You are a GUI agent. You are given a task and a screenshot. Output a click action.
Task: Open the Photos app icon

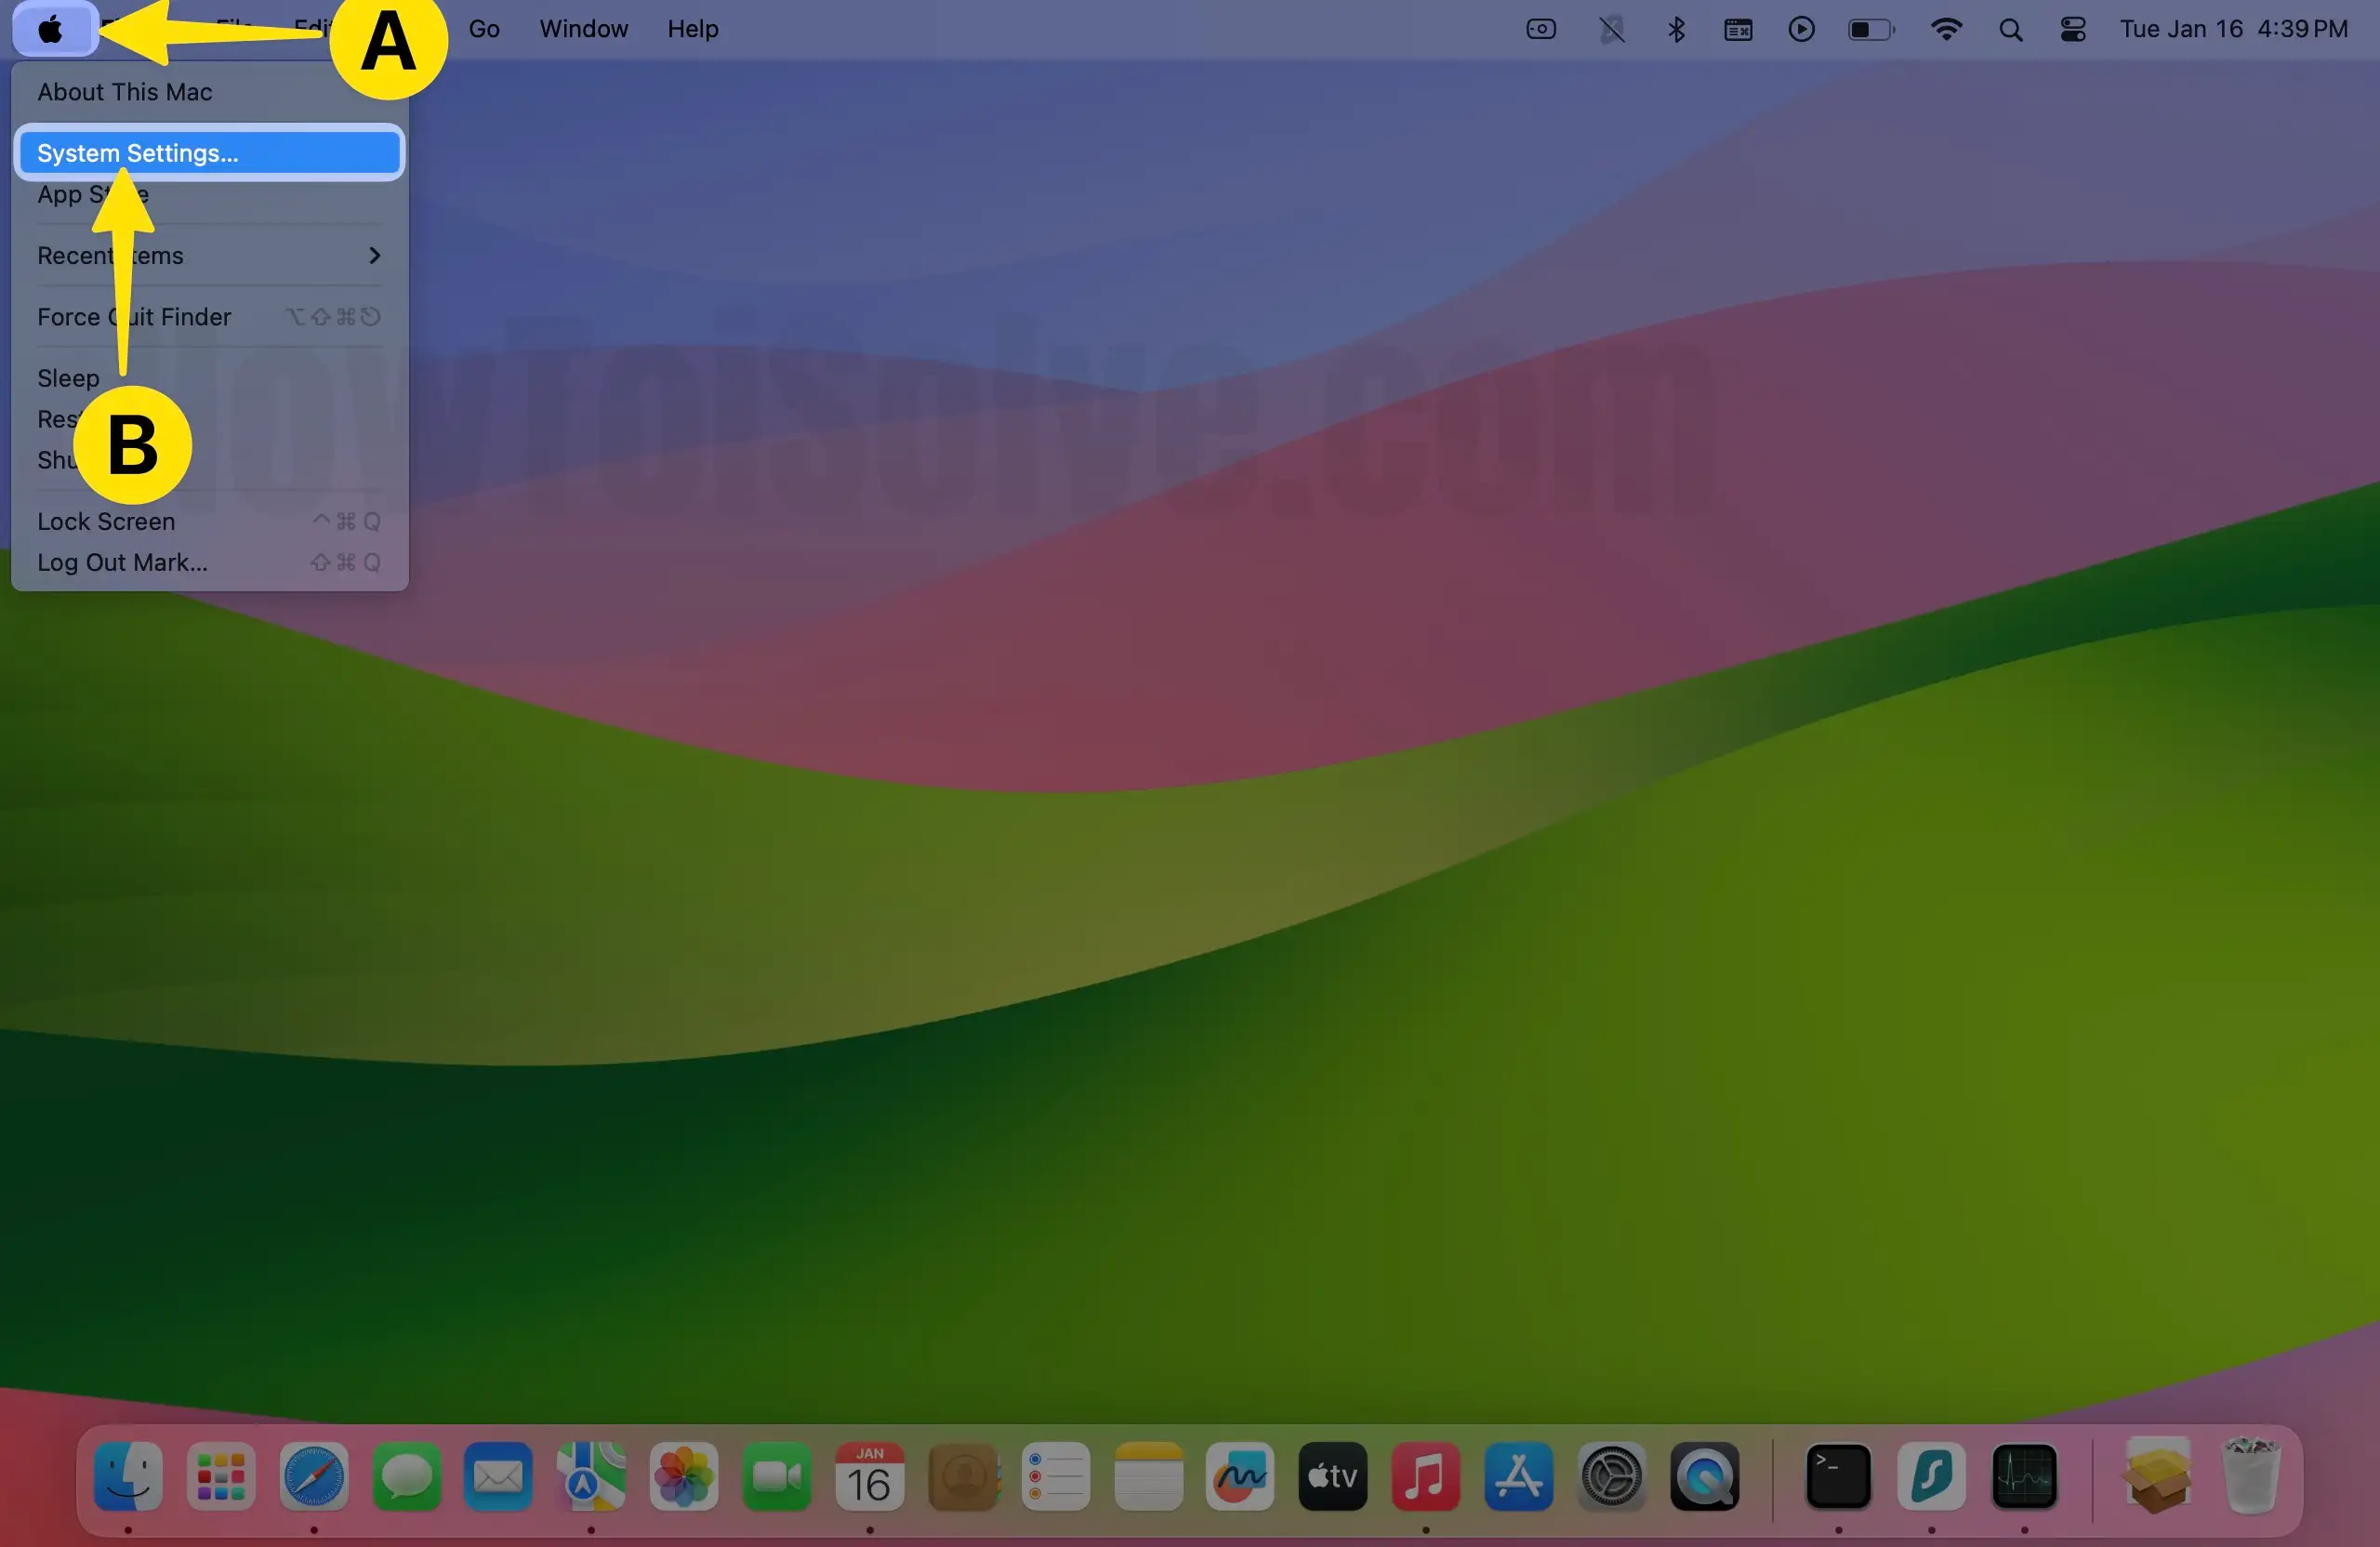coord(684,1476)
